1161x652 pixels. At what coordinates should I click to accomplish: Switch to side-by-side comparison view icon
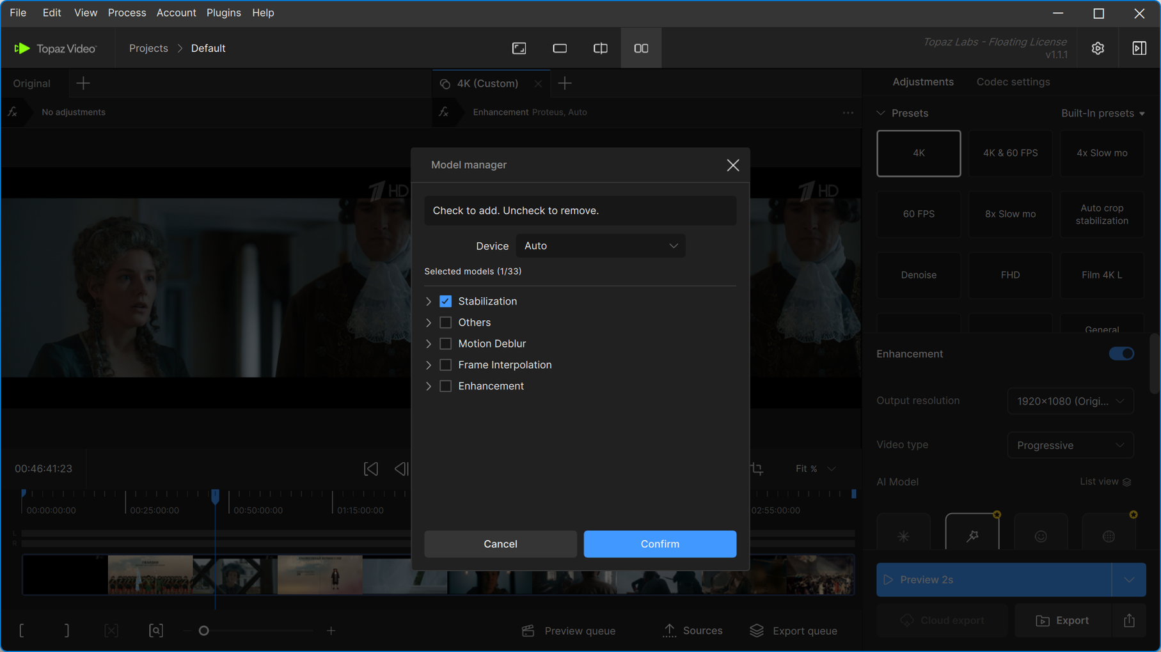[x=641, y=49]
